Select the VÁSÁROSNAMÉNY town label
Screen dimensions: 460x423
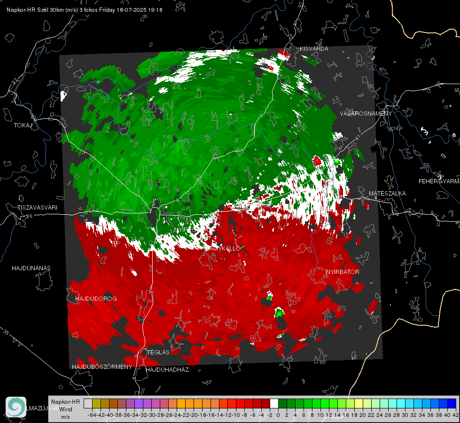pyautogui.click(x=366, y=114)
